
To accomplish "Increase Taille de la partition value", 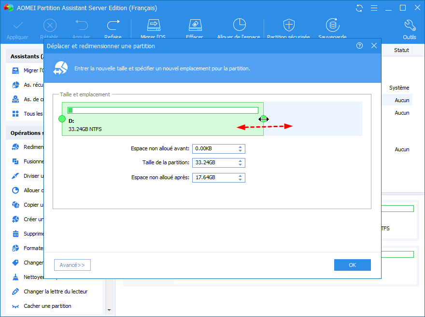I will [x=240, y=161].
